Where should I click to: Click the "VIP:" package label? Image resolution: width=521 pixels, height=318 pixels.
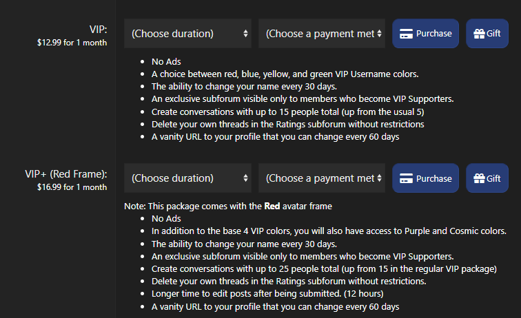pyautogui.click(x=98, y=29)
